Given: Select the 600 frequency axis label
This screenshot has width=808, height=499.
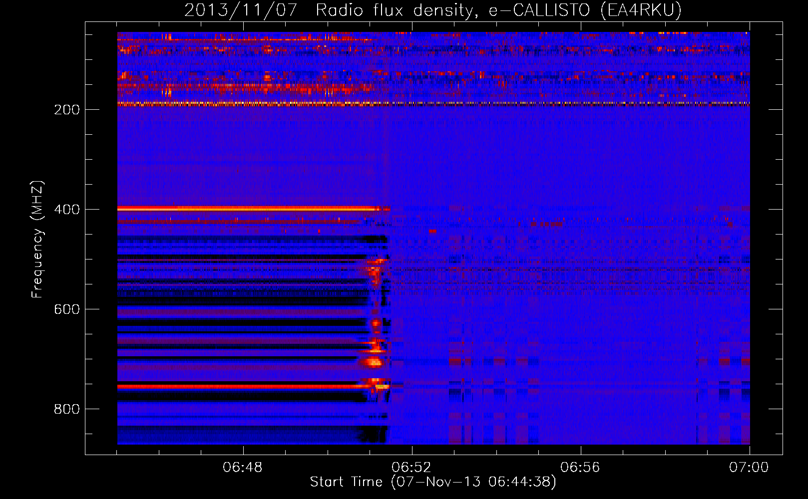Looking at the screenshot, I should [x=67, y=309].
